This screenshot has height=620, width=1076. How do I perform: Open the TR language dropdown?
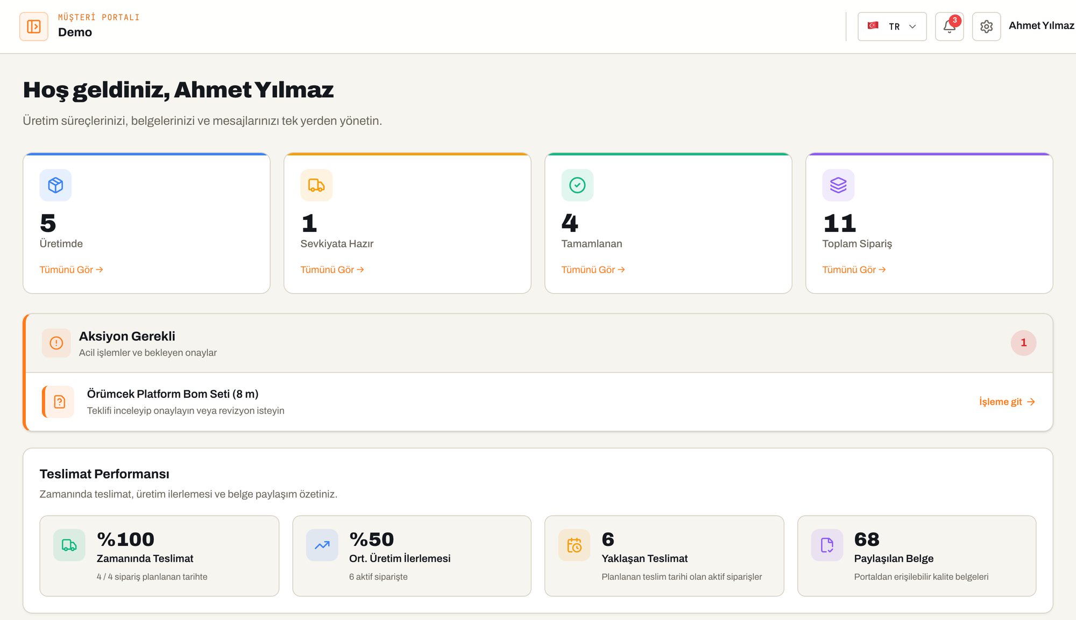point(892,26)
